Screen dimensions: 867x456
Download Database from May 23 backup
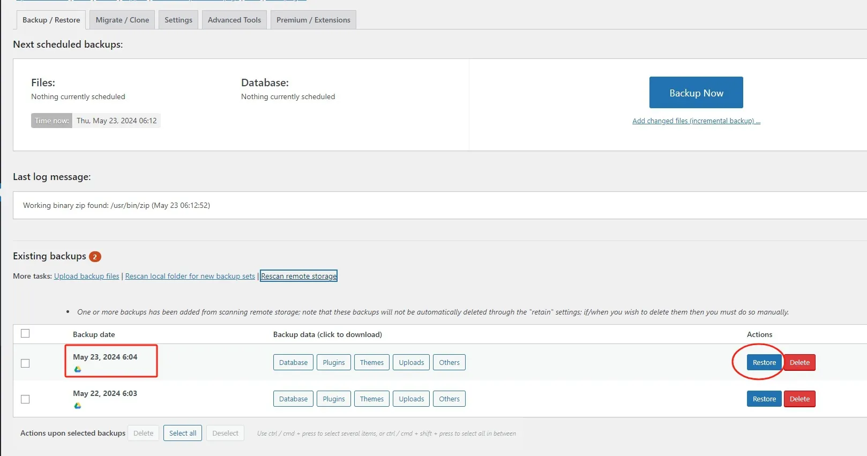pyautogui.click(x=293, y=363)
